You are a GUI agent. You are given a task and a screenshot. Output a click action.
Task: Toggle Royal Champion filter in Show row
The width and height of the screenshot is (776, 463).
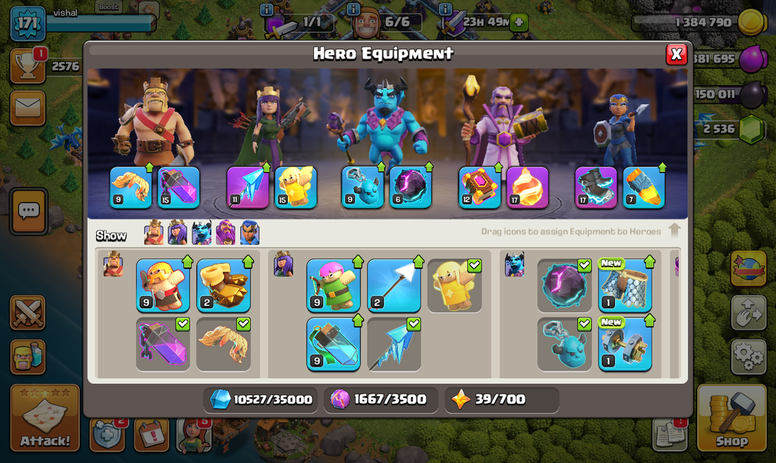point(250,233)
